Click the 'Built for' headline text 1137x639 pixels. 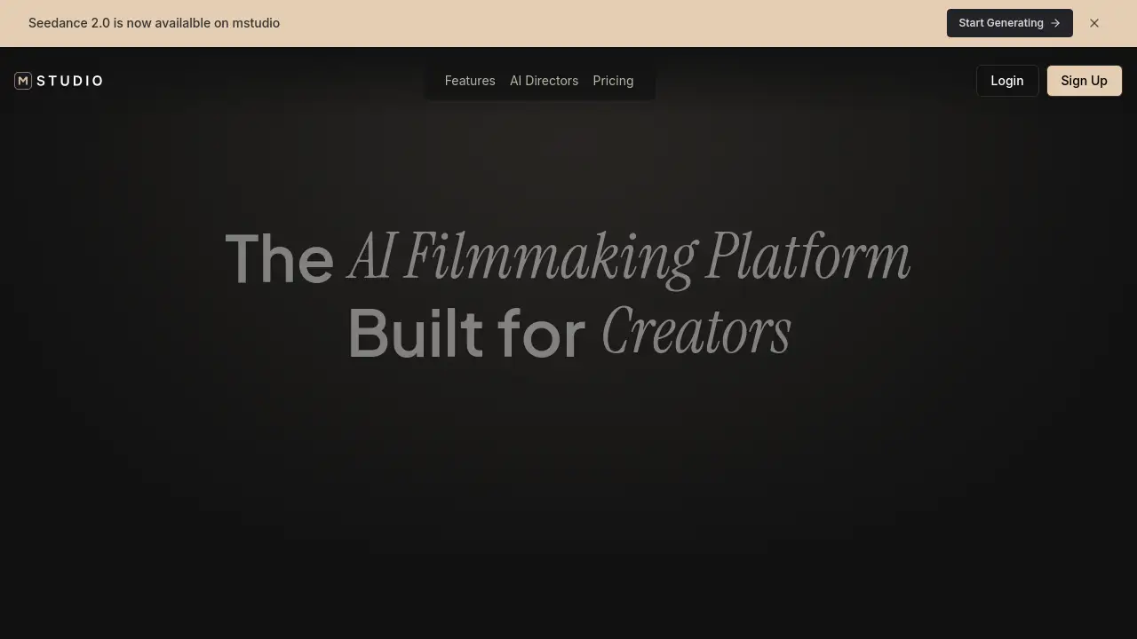(x=466, y=333)
